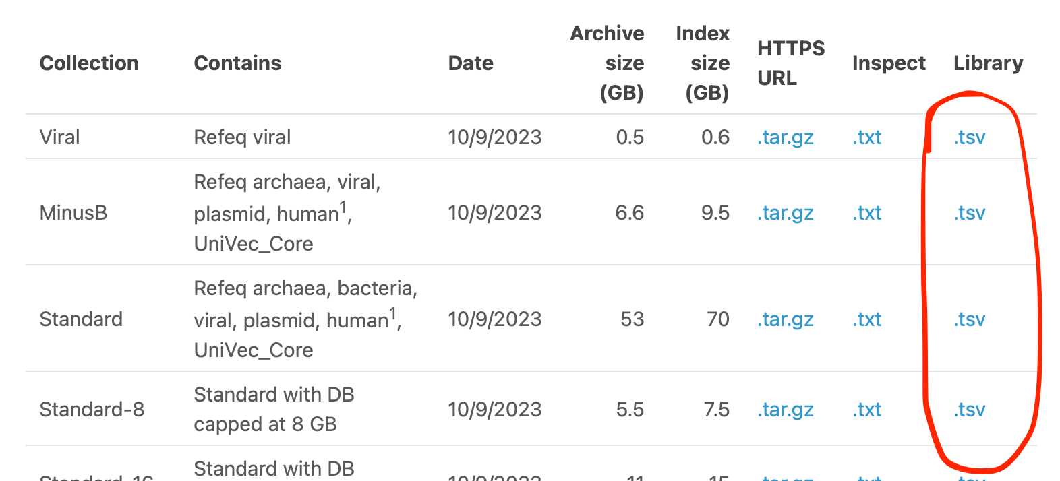Download the Viral collection .tar.gz archive
This screenshot has height=481, width=1060.
tap(785, 137)
